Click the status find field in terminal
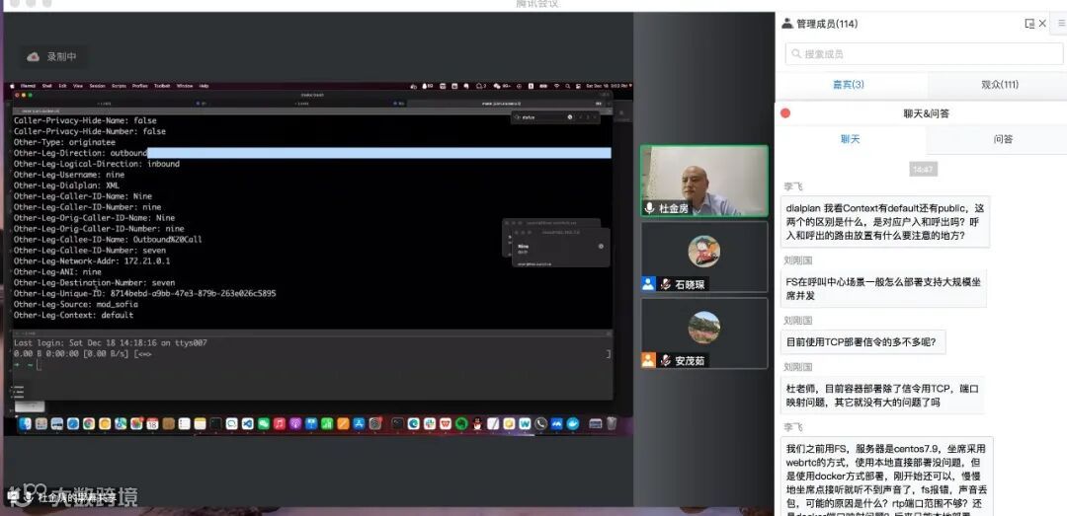Image resolution: width=1067 pixels, height=516 pixels. coord(543,117)
